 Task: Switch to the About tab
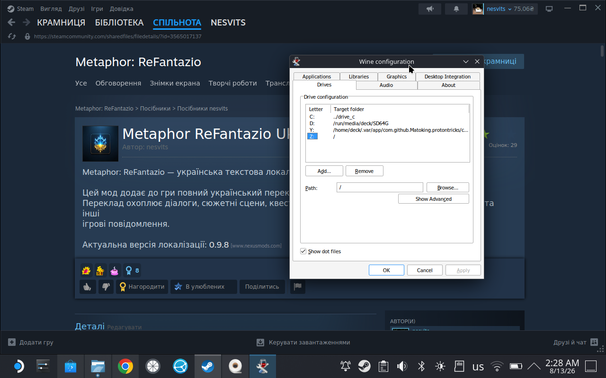(448, 85)
